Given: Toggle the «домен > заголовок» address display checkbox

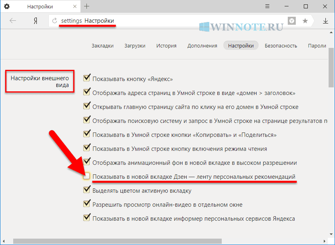Looking at the screenshot, I should [86, 92].
